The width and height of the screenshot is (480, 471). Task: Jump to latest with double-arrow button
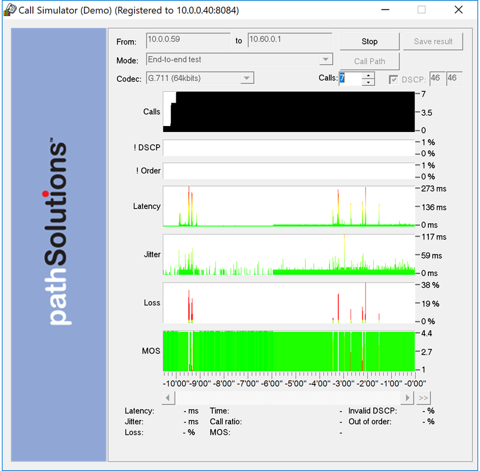pyautogui.click(x=424, y=398)
